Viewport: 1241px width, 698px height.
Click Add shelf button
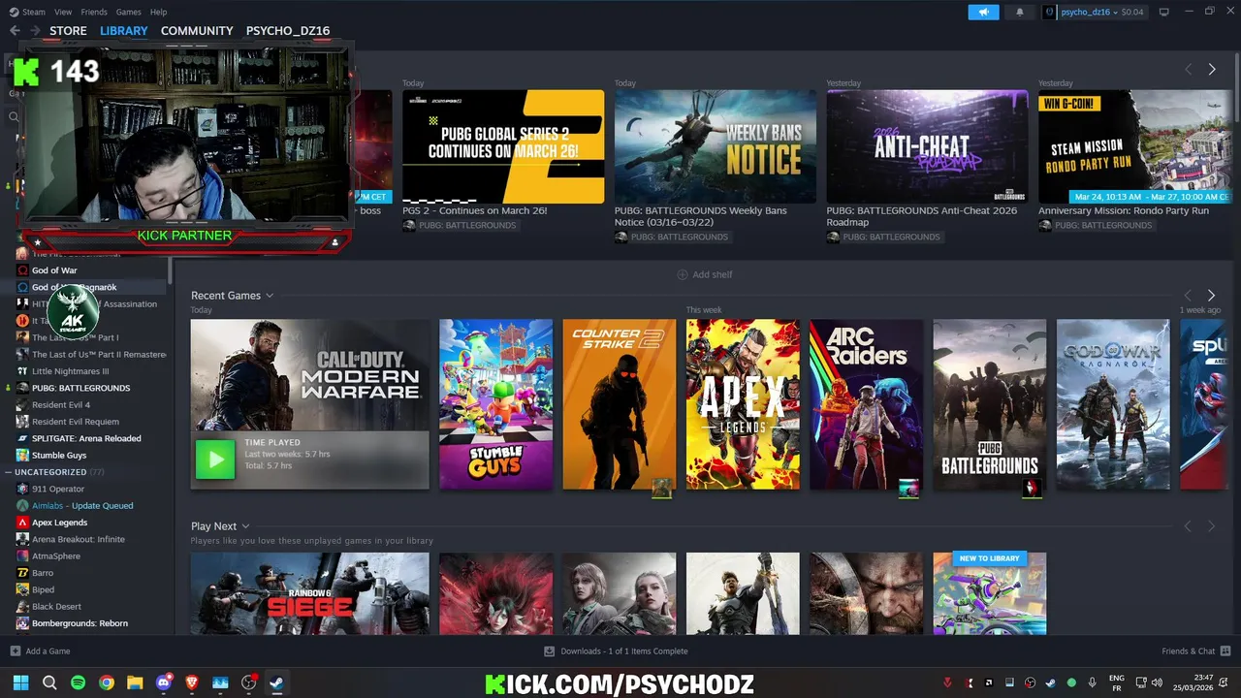coord(705,274)
